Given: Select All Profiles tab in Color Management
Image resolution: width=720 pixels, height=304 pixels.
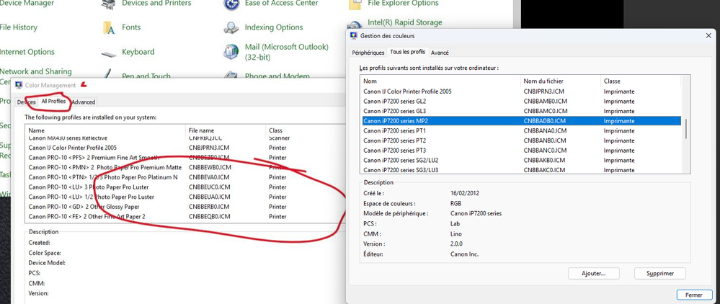Looking at the screenshot, I should click(54, 102).
